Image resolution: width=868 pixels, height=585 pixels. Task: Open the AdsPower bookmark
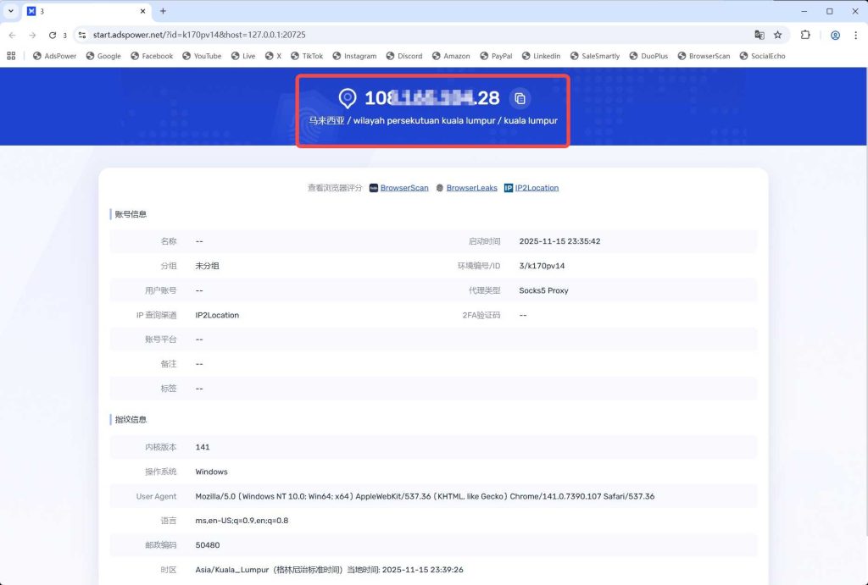(x=55, y=56)
